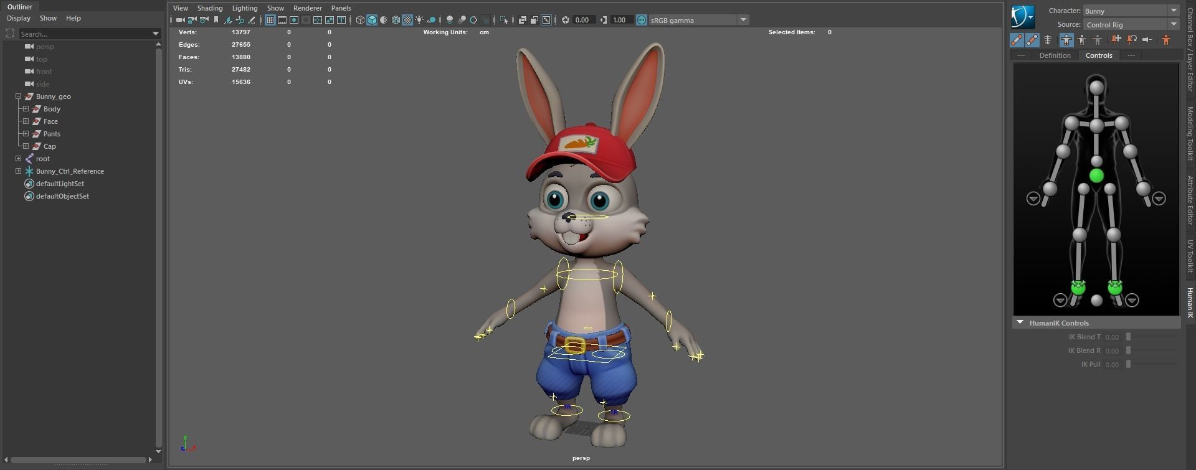
Task: Click the Screen Space Ambient Occlusion icon
Action: [450, 20]
